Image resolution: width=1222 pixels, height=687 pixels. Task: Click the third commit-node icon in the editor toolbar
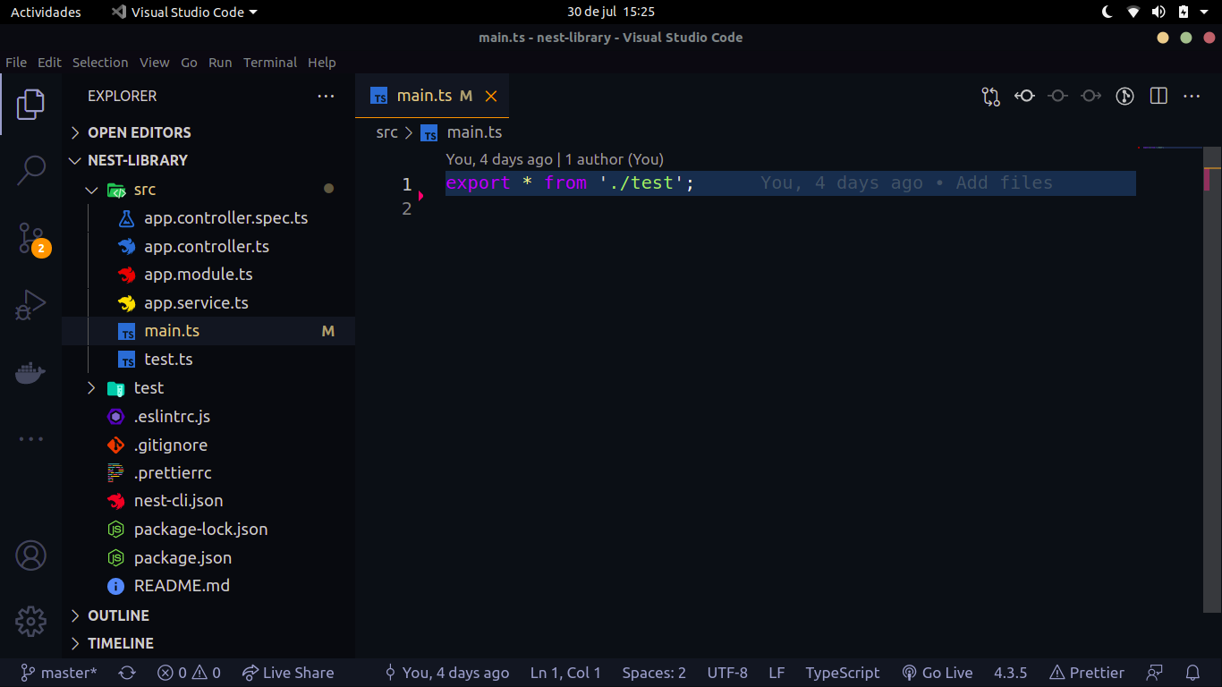coord(1090,96)
